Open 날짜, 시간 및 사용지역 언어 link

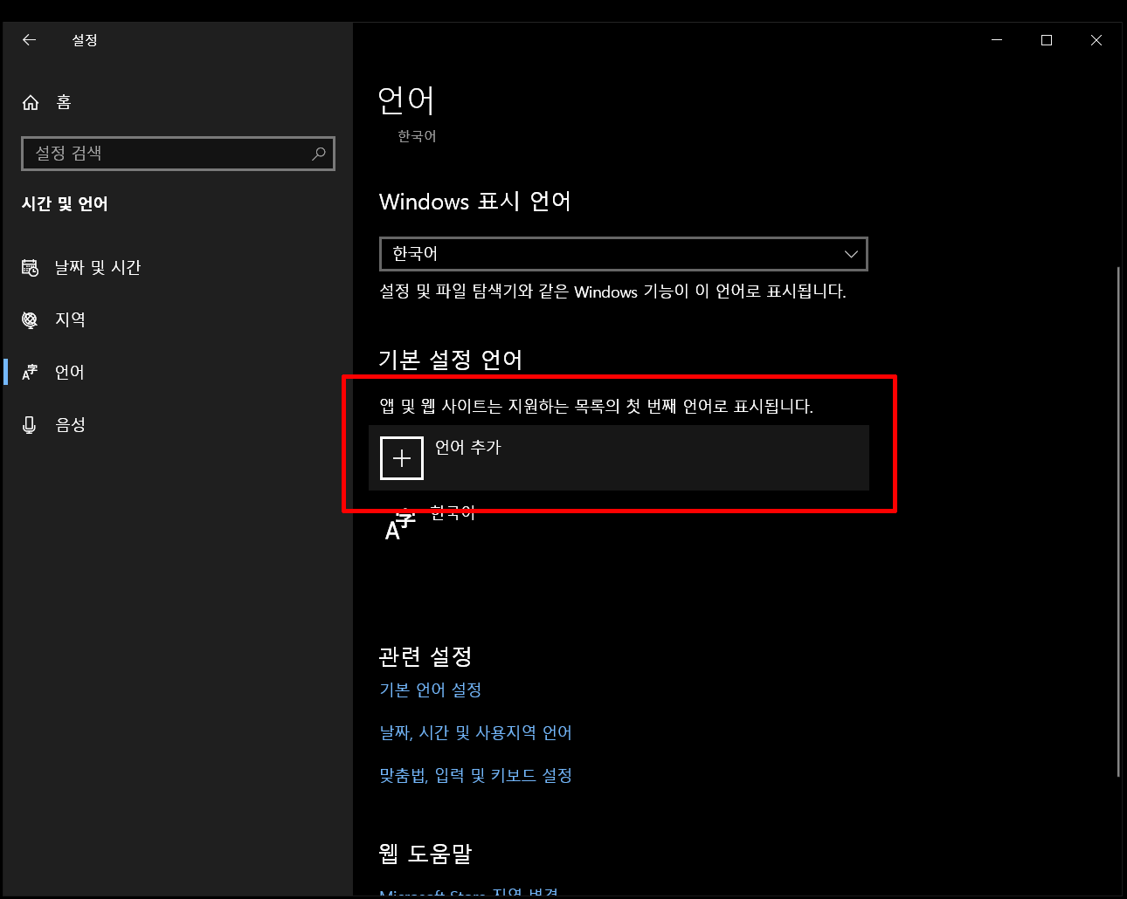(476, 733)
